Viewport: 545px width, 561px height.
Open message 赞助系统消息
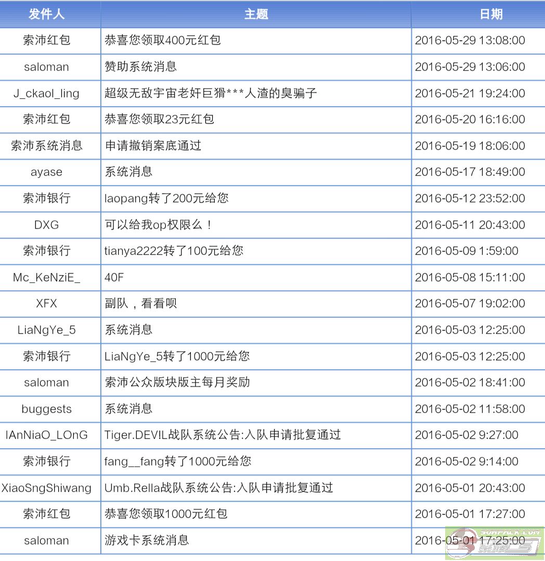pyautogui.click(x=140, y=67)
